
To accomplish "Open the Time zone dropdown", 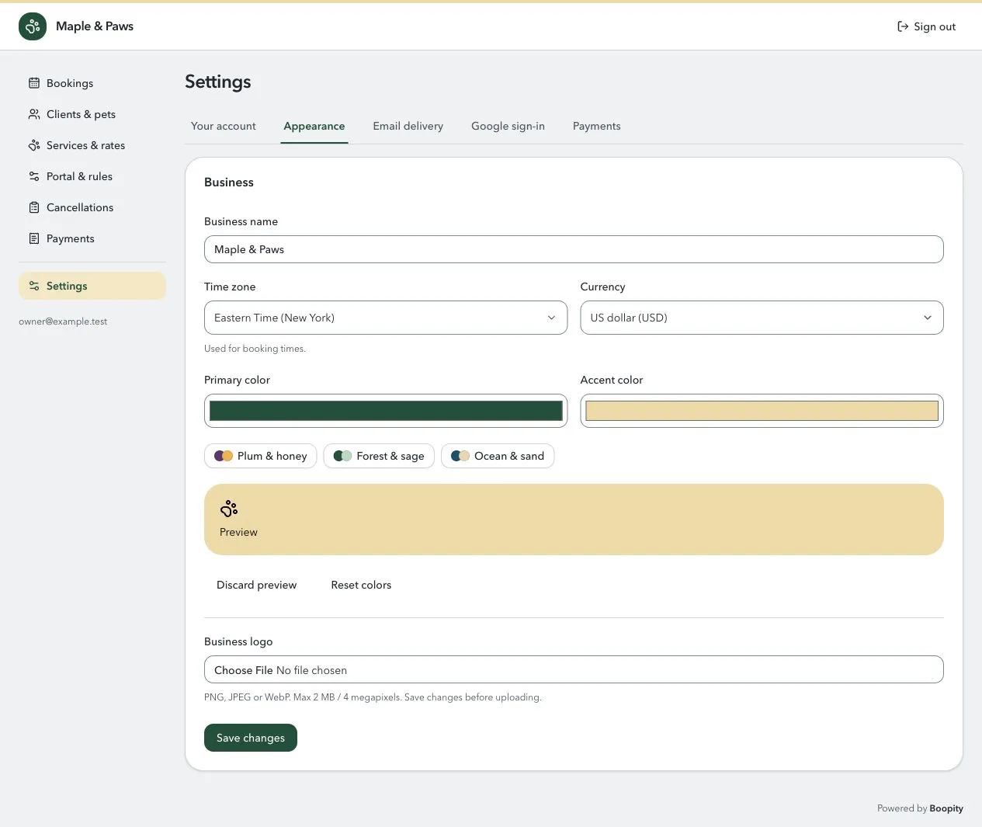I will tap(386, 318).
